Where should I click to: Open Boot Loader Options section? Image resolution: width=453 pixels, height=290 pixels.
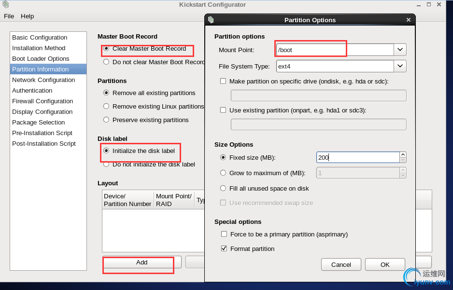[48, 58]
